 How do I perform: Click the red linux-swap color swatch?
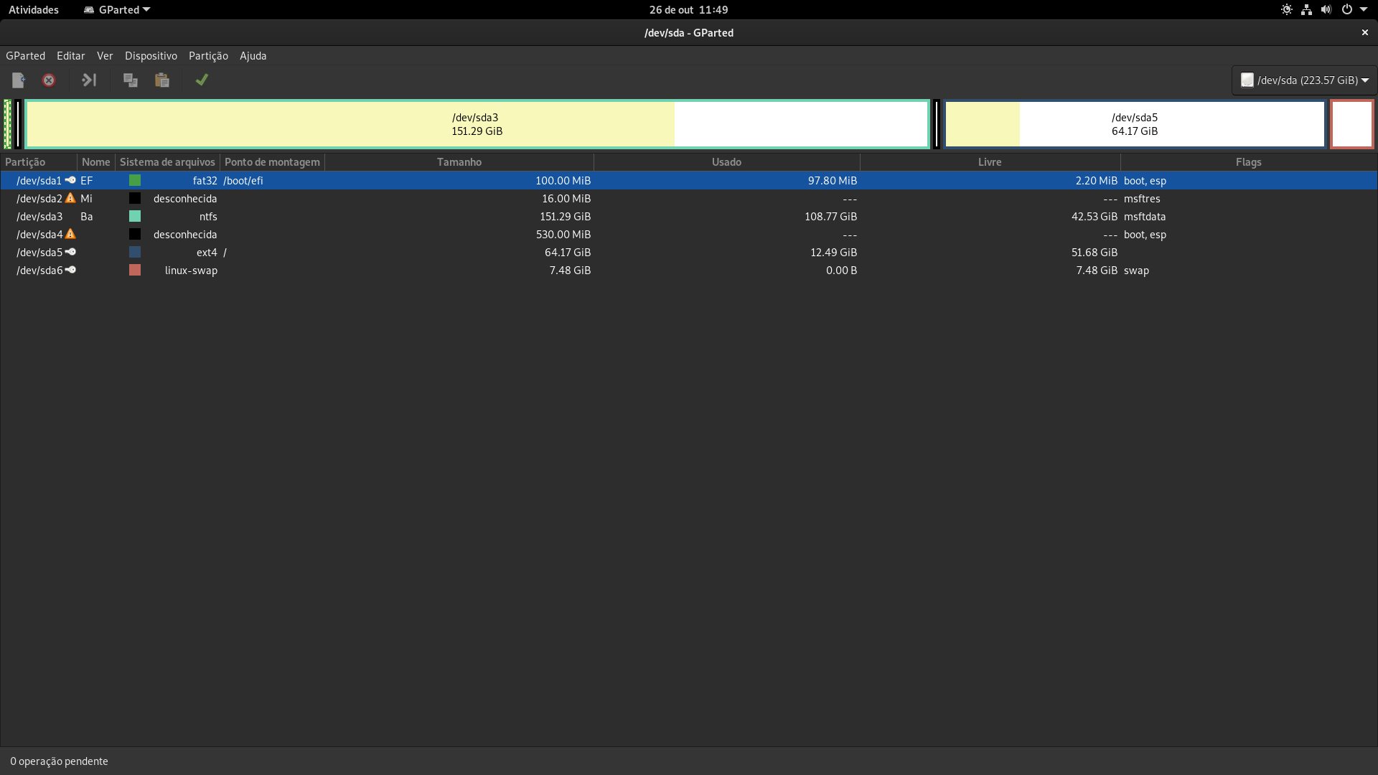pos(135,271)
